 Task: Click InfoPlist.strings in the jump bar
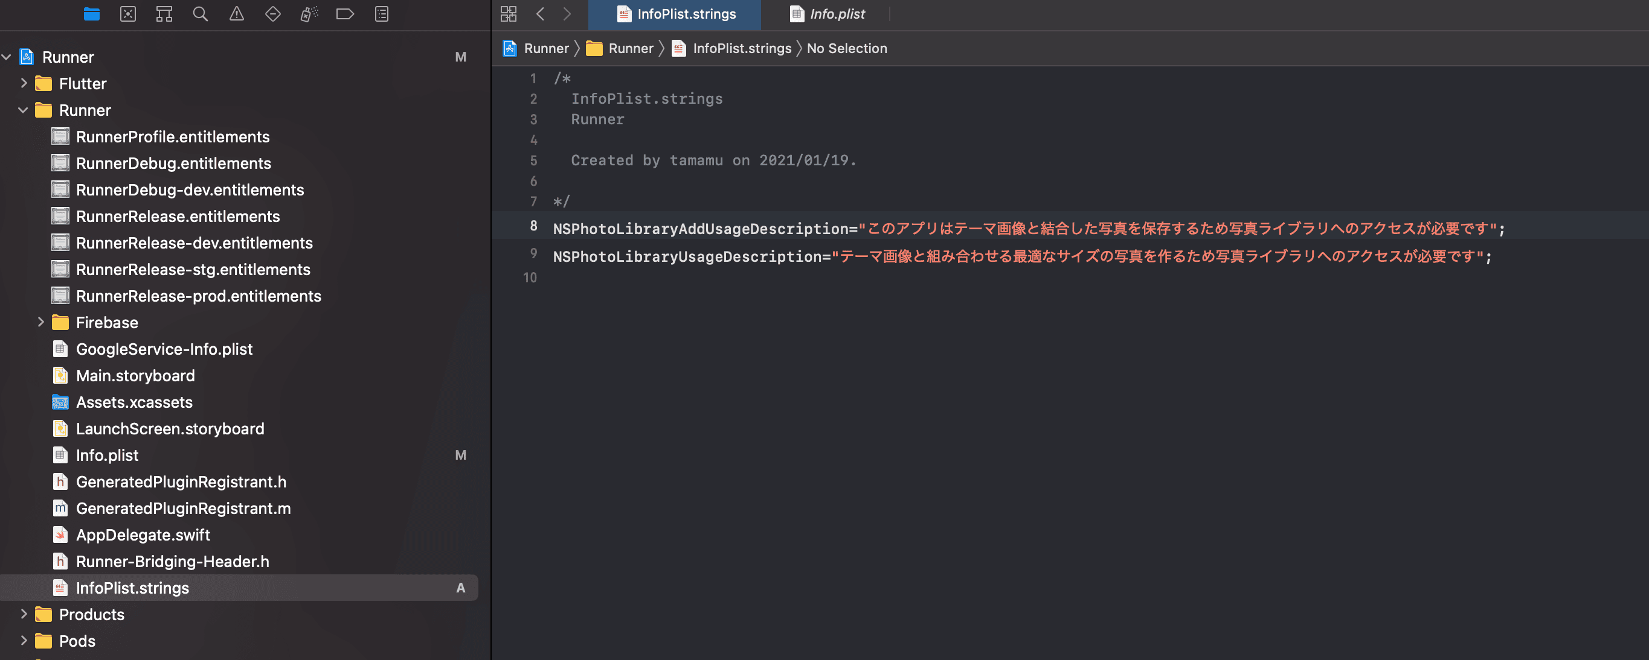(x=741, y=49)
